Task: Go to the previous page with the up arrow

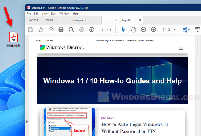Action: pyautogui.click(x=82, y=30)
